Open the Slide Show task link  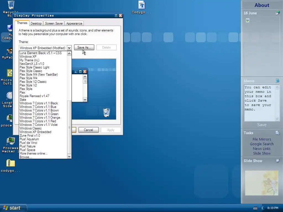262,153
